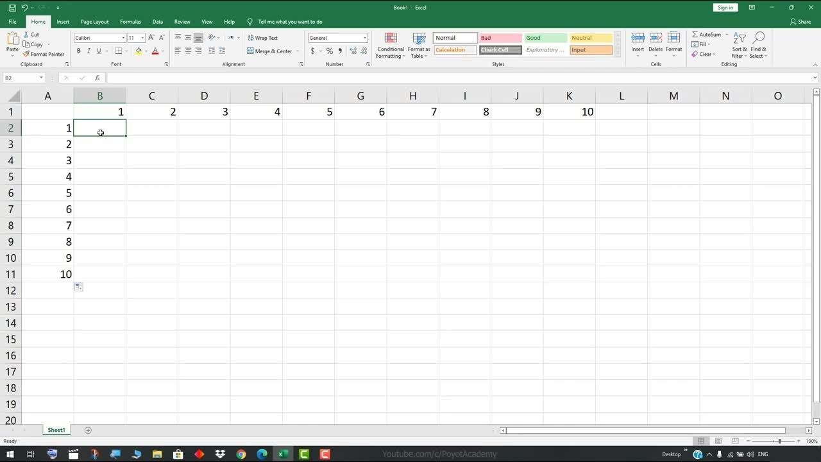The image size is (821, 462).
Task: Open the font name Calibri dropdown
Action: pos(123,38)
